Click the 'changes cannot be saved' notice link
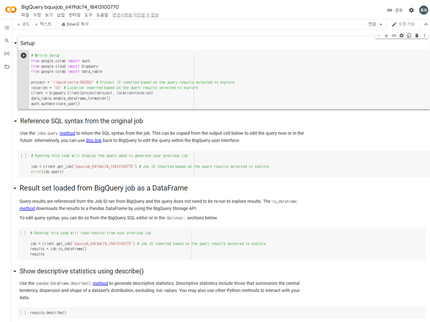 click(x=135, y=15)
